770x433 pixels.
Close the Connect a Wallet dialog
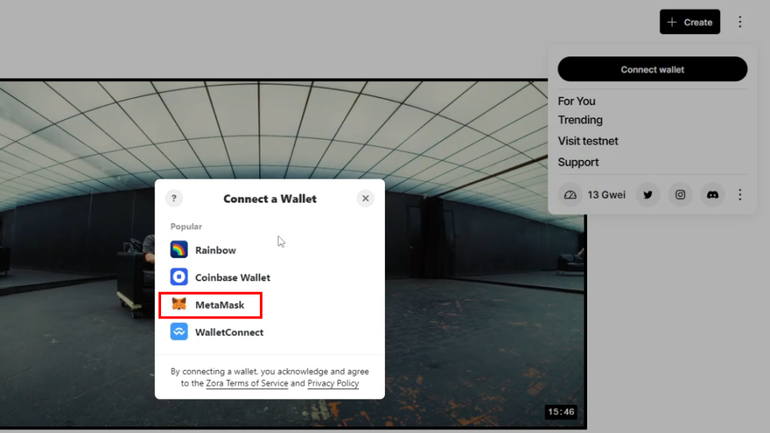tap(365, 198)
